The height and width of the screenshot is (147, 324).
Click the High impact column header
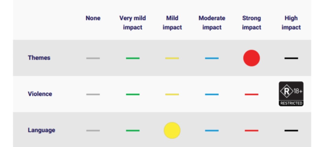coord(291,23)
